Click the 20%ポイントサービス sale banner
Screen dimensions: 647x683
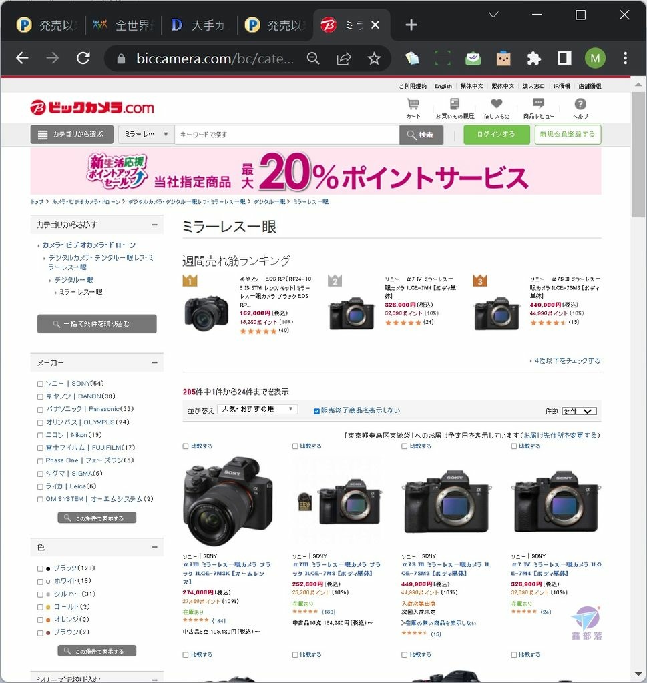pyautogui.click(x=316, y=171)
